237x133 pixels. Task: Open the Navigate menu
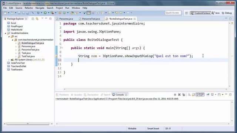pos(40,8)
